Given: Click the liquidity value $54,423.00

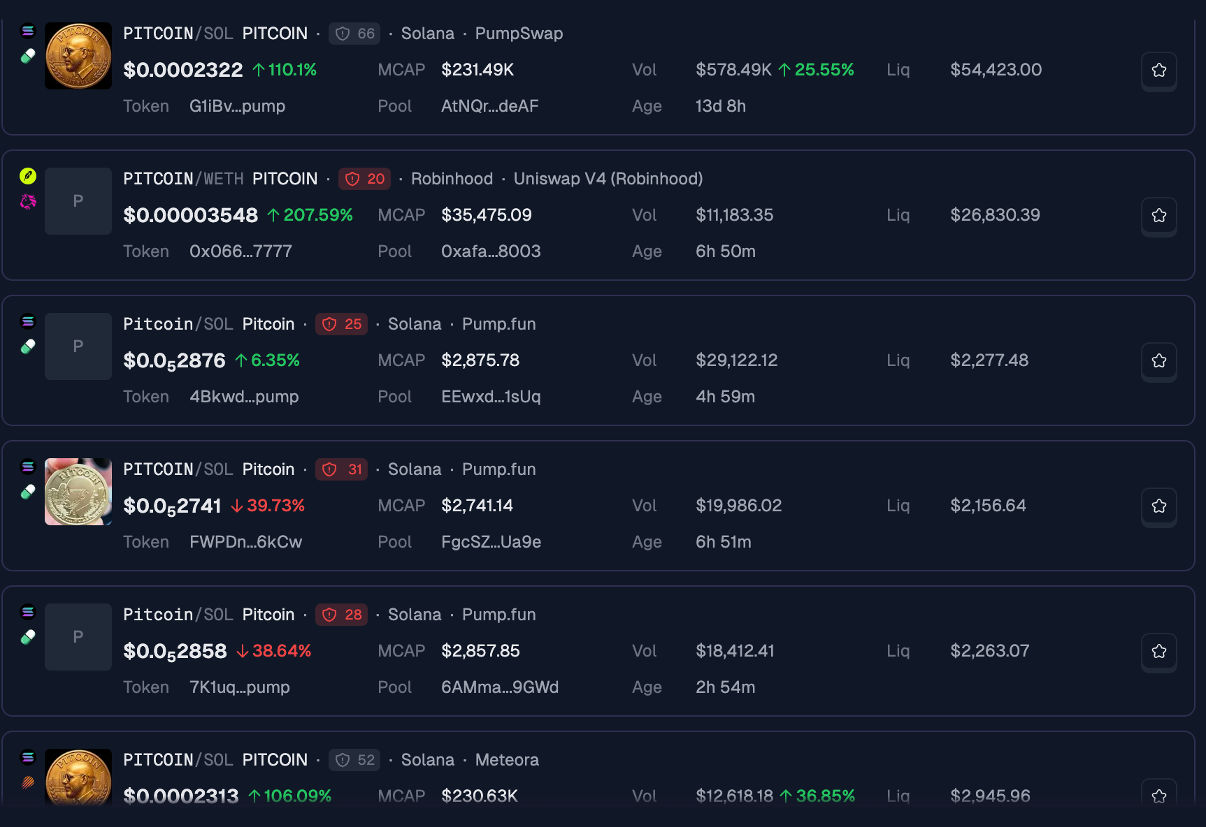Looking at the screenshot, I should (x=996, y=70).
